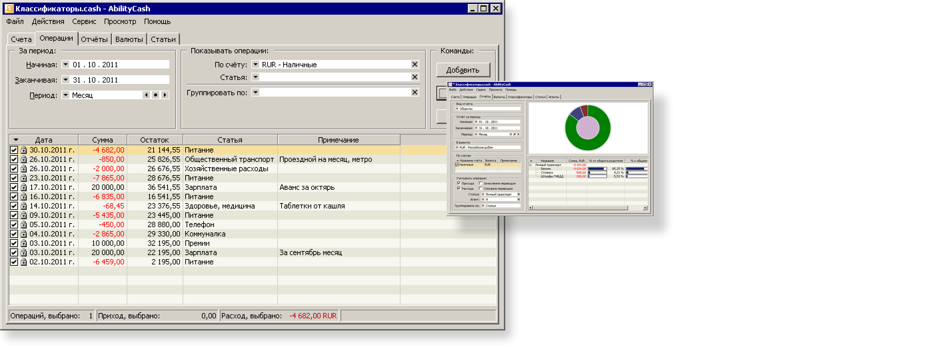Click the Остаток column header
Image resolution: width=933 pixels, height=348 pixels.
pos(155,140)
